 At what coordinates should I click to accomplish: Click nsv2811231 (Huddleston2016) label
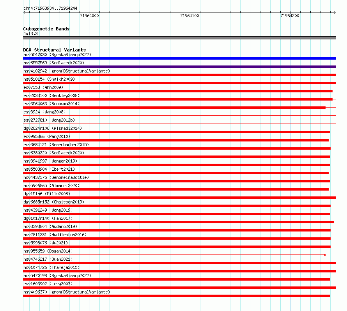(x=55, y=235)
